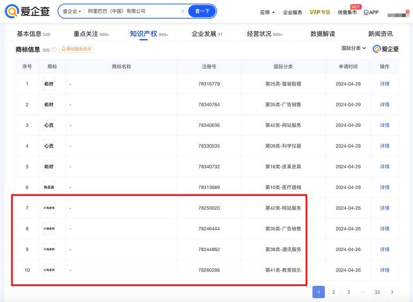The width and height of the screenshot is (413, 302).
Task: Click the help question-mark icon beside 商标信息
Action: [x=54, y=50]
